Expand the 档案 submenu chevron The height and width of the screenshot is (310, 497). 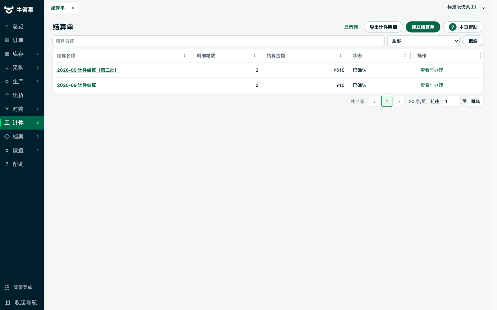pos(38,136)
